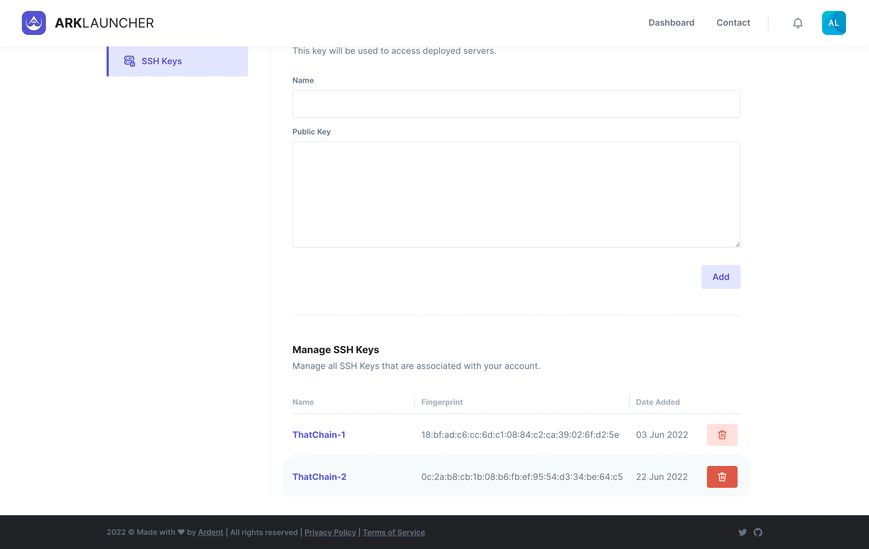Go to the Dashboard page
This screenshot has height=549, width=869.
pos(671,23)
